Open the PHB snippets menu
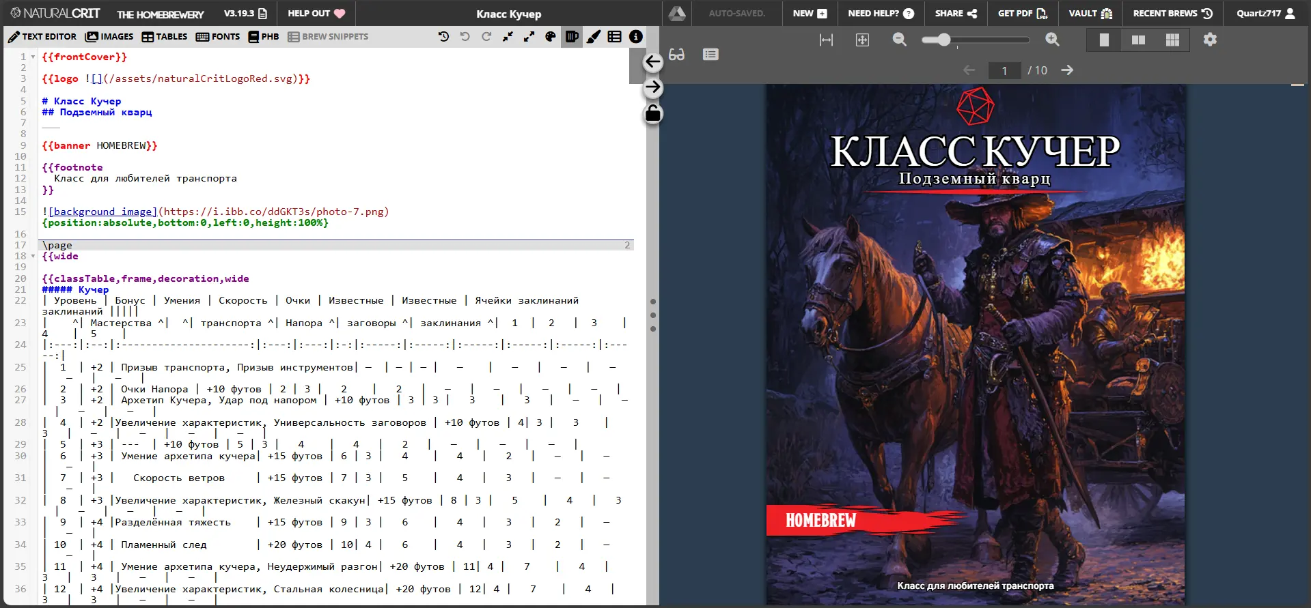The height and width of the screenshot is (608, 1311). [264, 37]
